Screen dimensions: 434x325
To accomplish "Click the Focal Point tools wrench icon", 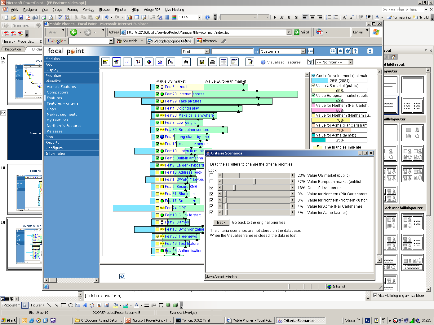I will pyautogui.click(x=348, y=51).
